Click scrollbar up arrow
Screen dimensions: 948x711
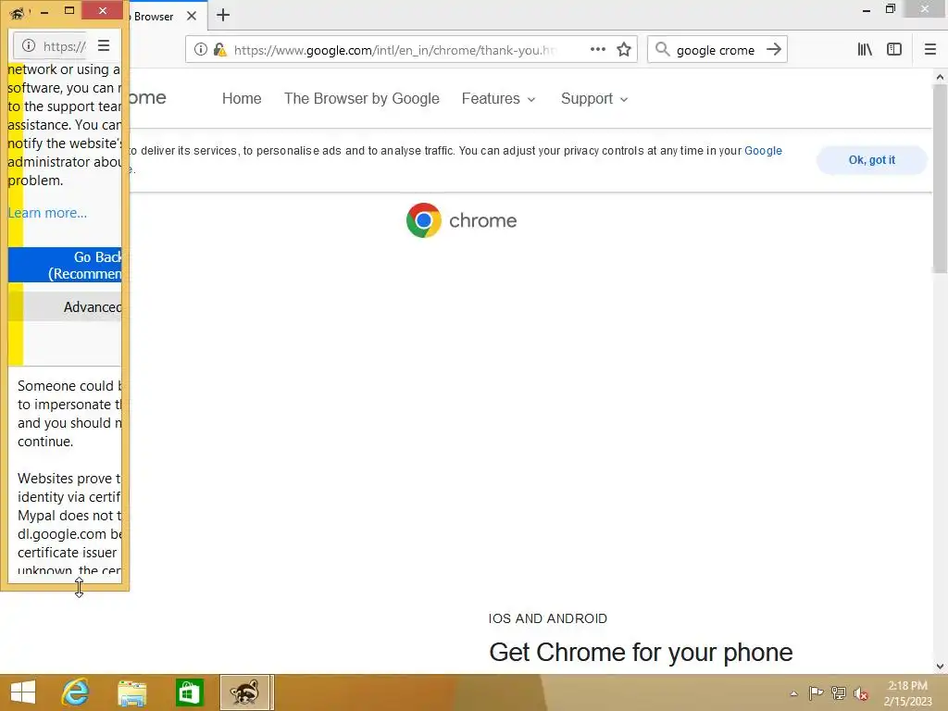(x=940, y=77)
